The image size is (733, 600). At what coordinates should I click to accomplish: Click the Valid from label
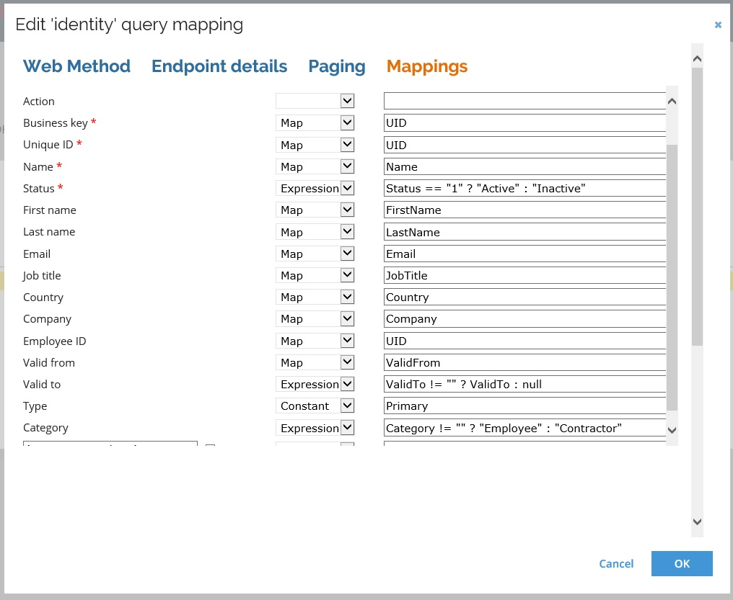[48, 362]
